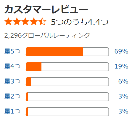Screen dimensions: 140x120
Task: Select the 69% percentage link
Action: [x=121, y=51]
